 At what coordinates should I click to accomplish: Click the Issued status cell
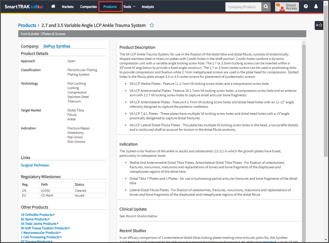pyautogui.click(x=90, y=195)
